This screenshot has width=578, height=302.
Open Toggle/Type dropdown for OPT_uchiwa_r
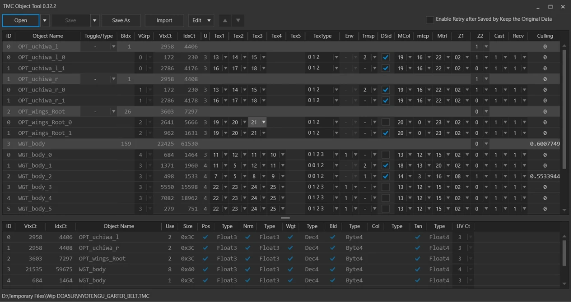[113, 79]
